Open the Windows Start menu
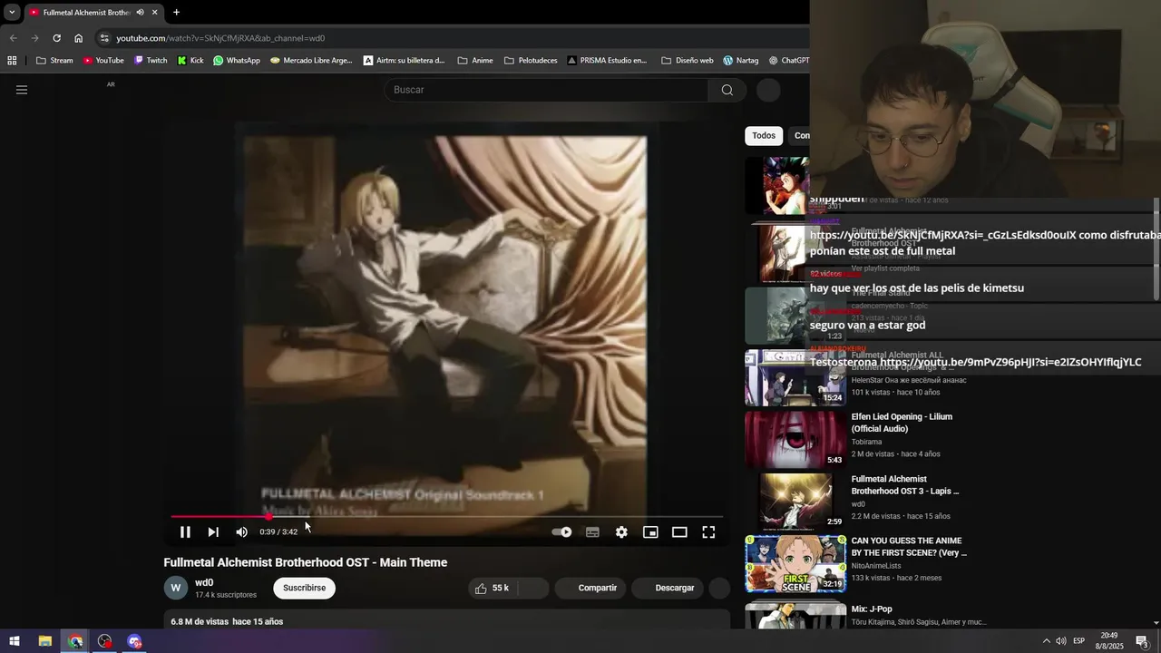This screenshot has width=1161, height=653. point(15,641)
